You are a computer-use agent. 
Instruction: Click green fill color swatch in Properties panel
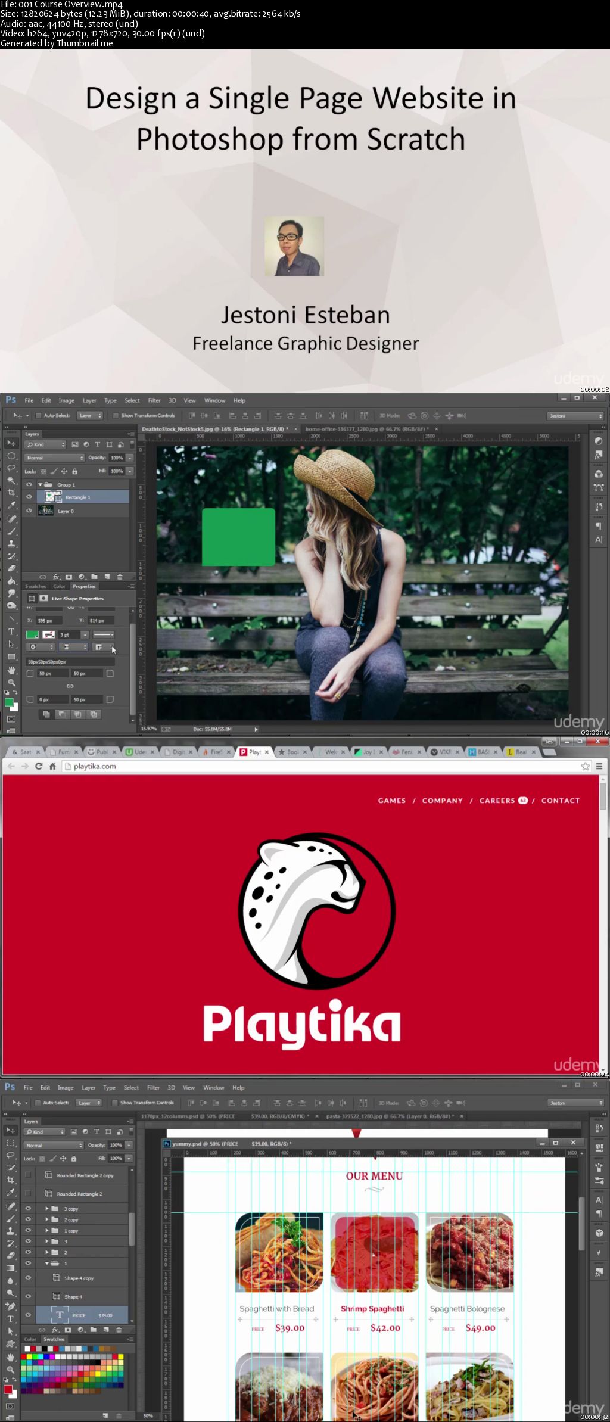[32, 634]
